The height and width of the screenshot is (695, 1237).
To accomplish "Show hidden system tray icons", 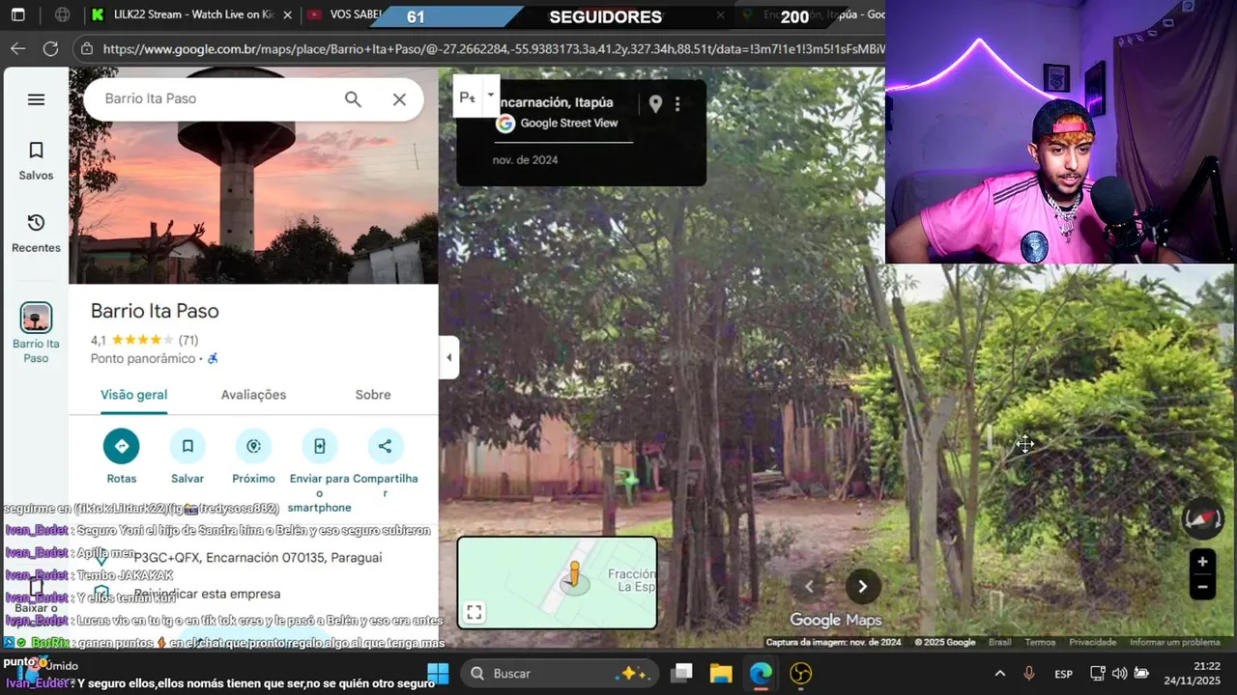I will (1000, 673).
